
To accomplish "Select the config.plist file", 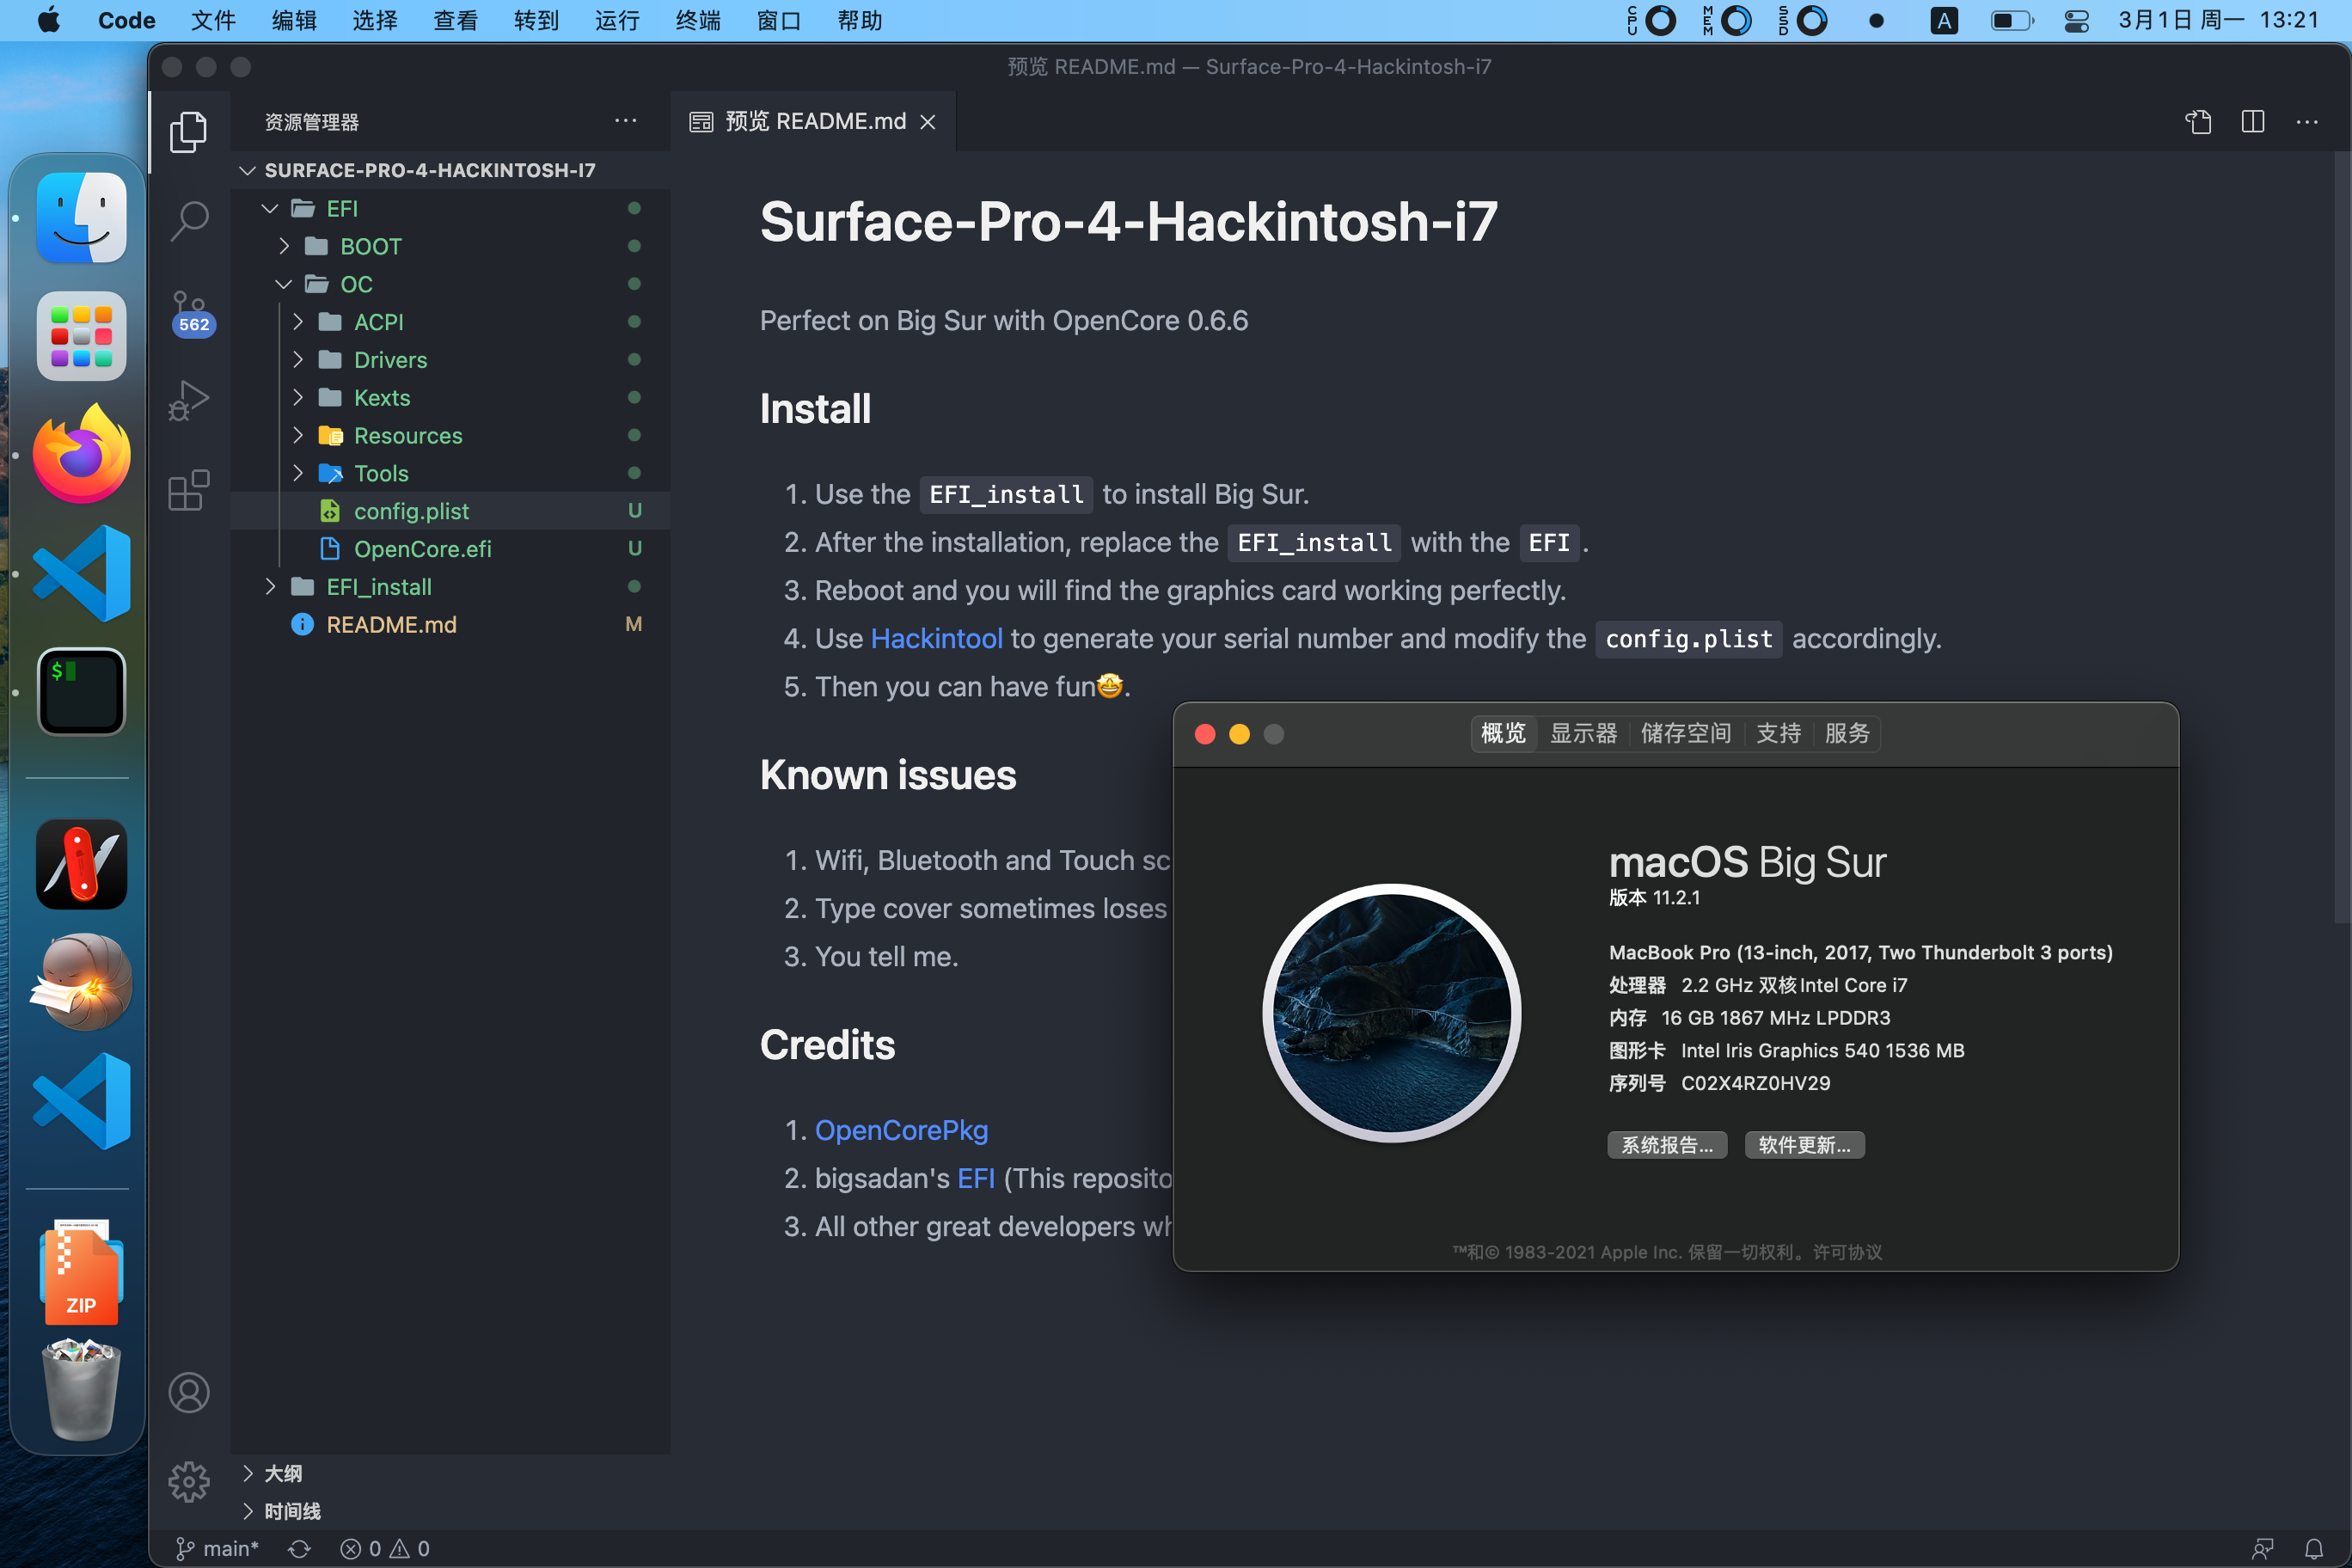I will (450, 511).
